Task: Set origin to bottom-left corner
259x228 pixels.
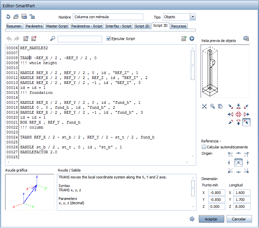Action: point(231,171)
